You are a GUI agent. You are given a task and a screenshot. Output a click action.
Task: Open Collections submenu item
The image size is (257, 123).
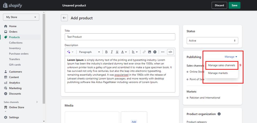click(16, 43)
